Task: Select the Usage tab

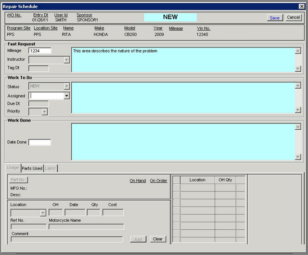Action: [13, 168]
